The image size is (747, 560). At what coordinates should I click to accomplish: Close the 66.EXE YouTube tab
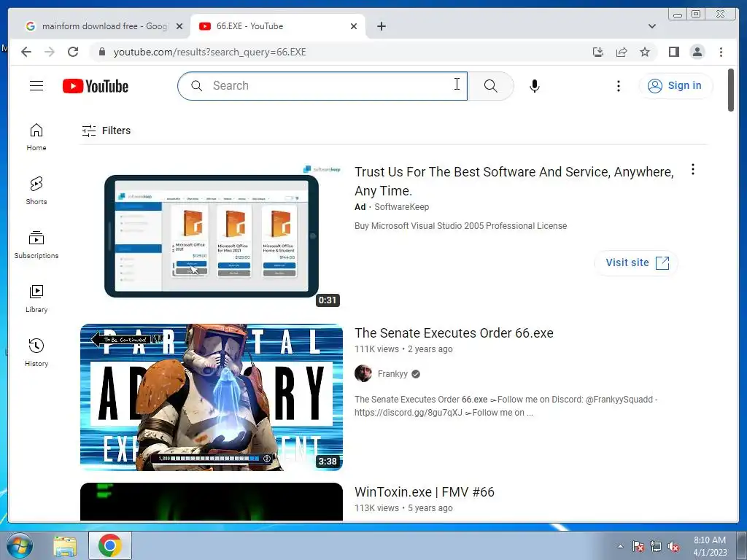coord(354,26)
